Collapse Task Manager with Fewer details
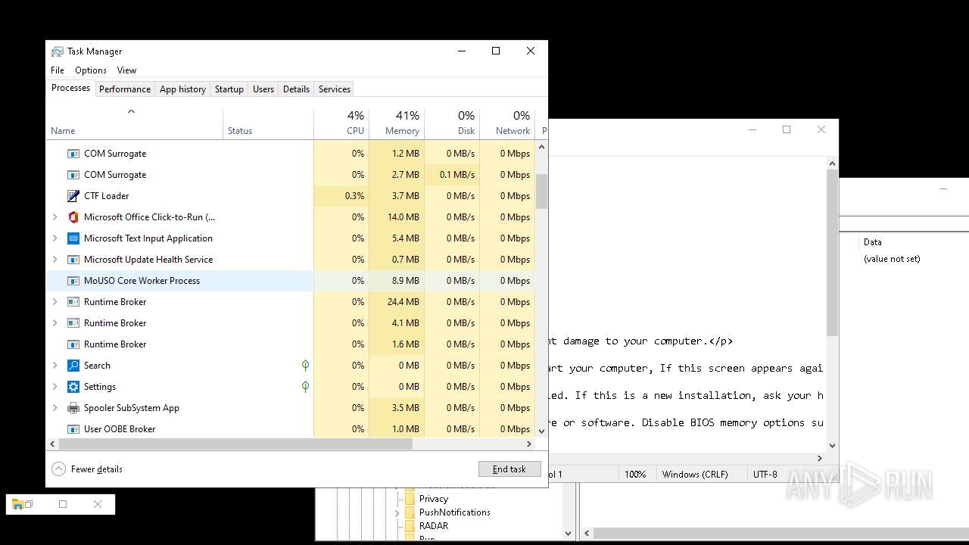Viewport: 969px width, 545px height. pyautogui.click(x=87, y=469)
